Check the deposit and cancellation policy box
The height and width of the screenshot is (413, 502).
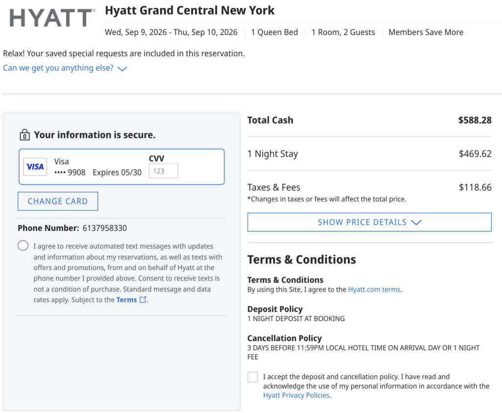click(x=252, y=377)
